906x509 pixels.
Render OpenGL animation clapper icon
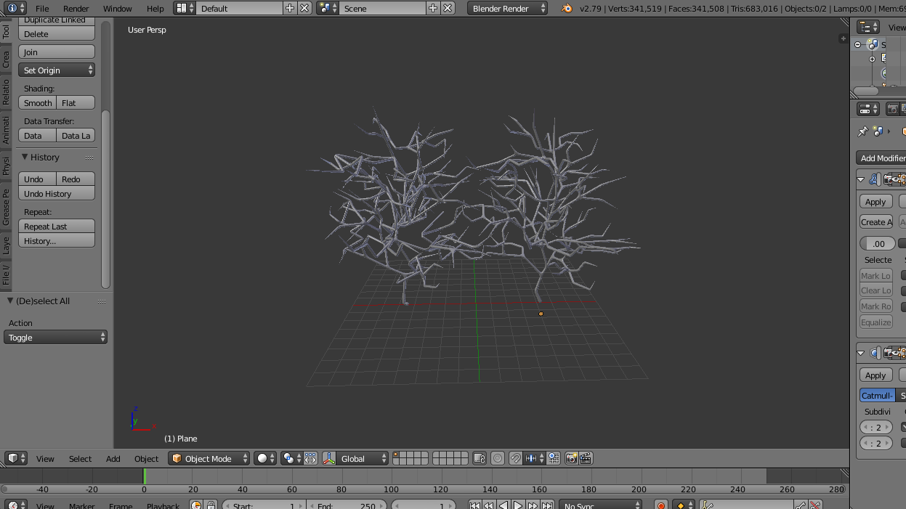(x=586, y=458)
